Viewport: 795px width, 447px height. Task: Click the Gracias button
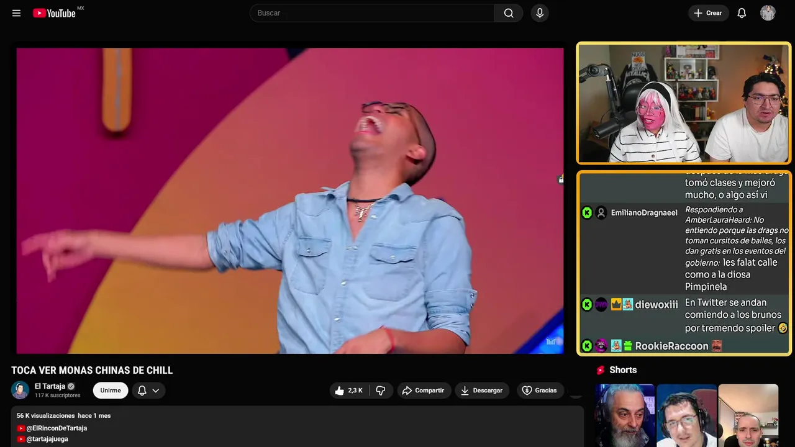pyautogui.click(x=540, y=391)
